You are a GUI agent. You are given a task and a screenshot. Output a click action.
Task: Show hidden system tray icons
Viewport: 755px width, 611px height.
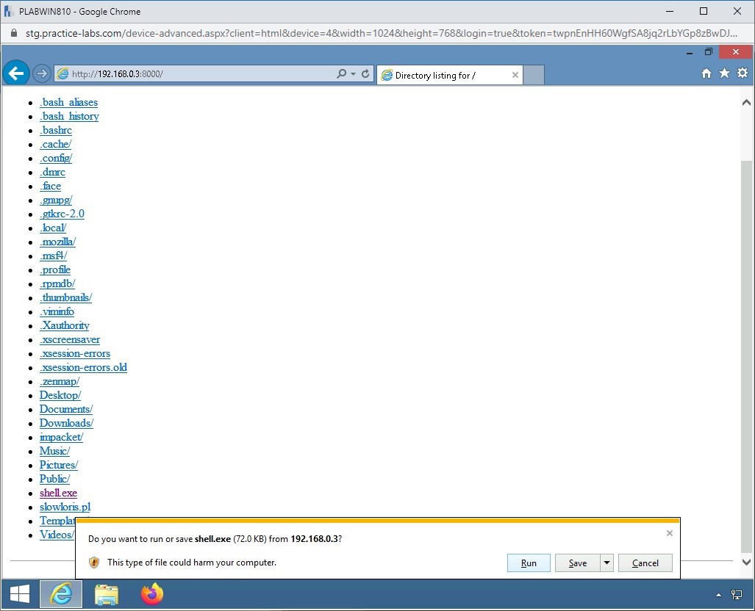tap(718, 595)
